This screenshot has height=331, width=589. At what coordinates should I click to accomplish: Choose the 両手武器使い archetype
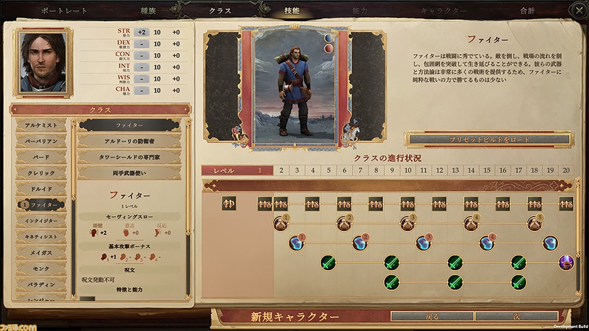coord(128,173)
